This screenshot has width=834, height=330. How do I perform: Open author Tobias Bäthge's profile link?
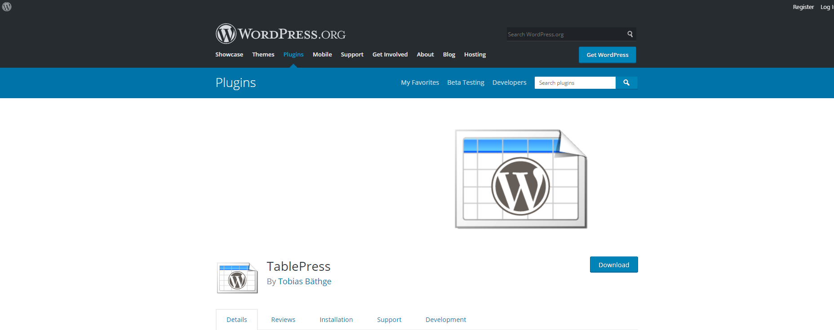305,282
